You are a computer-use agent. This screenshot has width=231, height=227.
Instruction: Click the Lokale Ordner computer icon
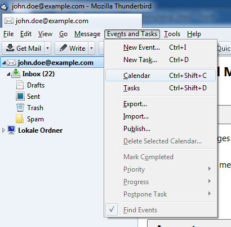click(x=11, y=130)
